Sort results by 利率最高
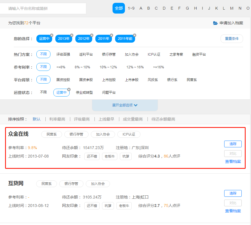 click(57, 119)
